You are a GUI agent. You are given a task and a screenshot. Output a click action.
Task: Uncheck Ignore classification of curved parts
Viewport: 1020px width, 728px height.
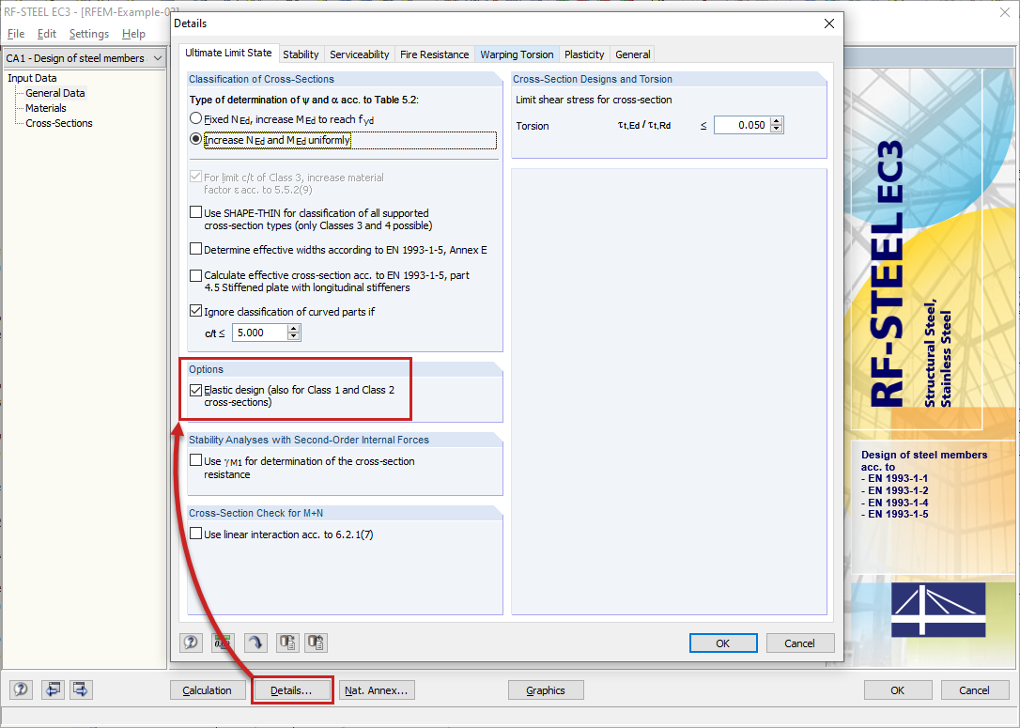coord(195,311)
